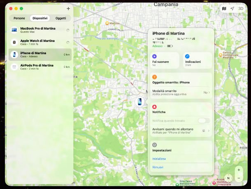Click the Rimuovi link
Viewport: 251px width, 189px height.
click(x=158, y=167)
